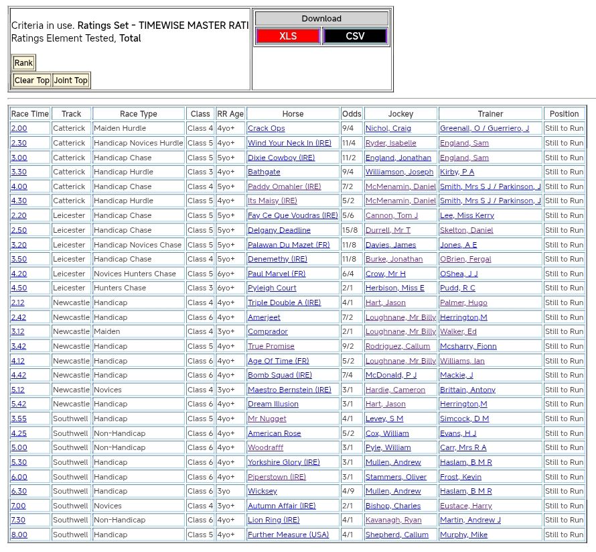
Task: Open horse Crack Ops
Action: [266, 129]
